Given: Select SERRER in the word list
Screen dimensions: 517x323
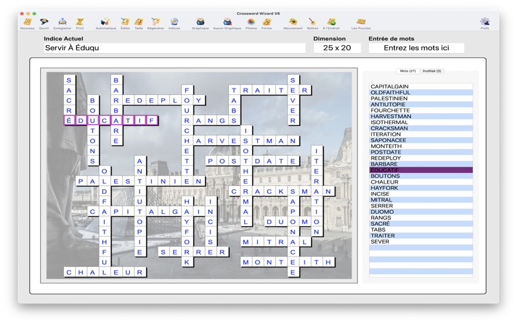Looking at the screenshot, I should [x=421, y=205].
